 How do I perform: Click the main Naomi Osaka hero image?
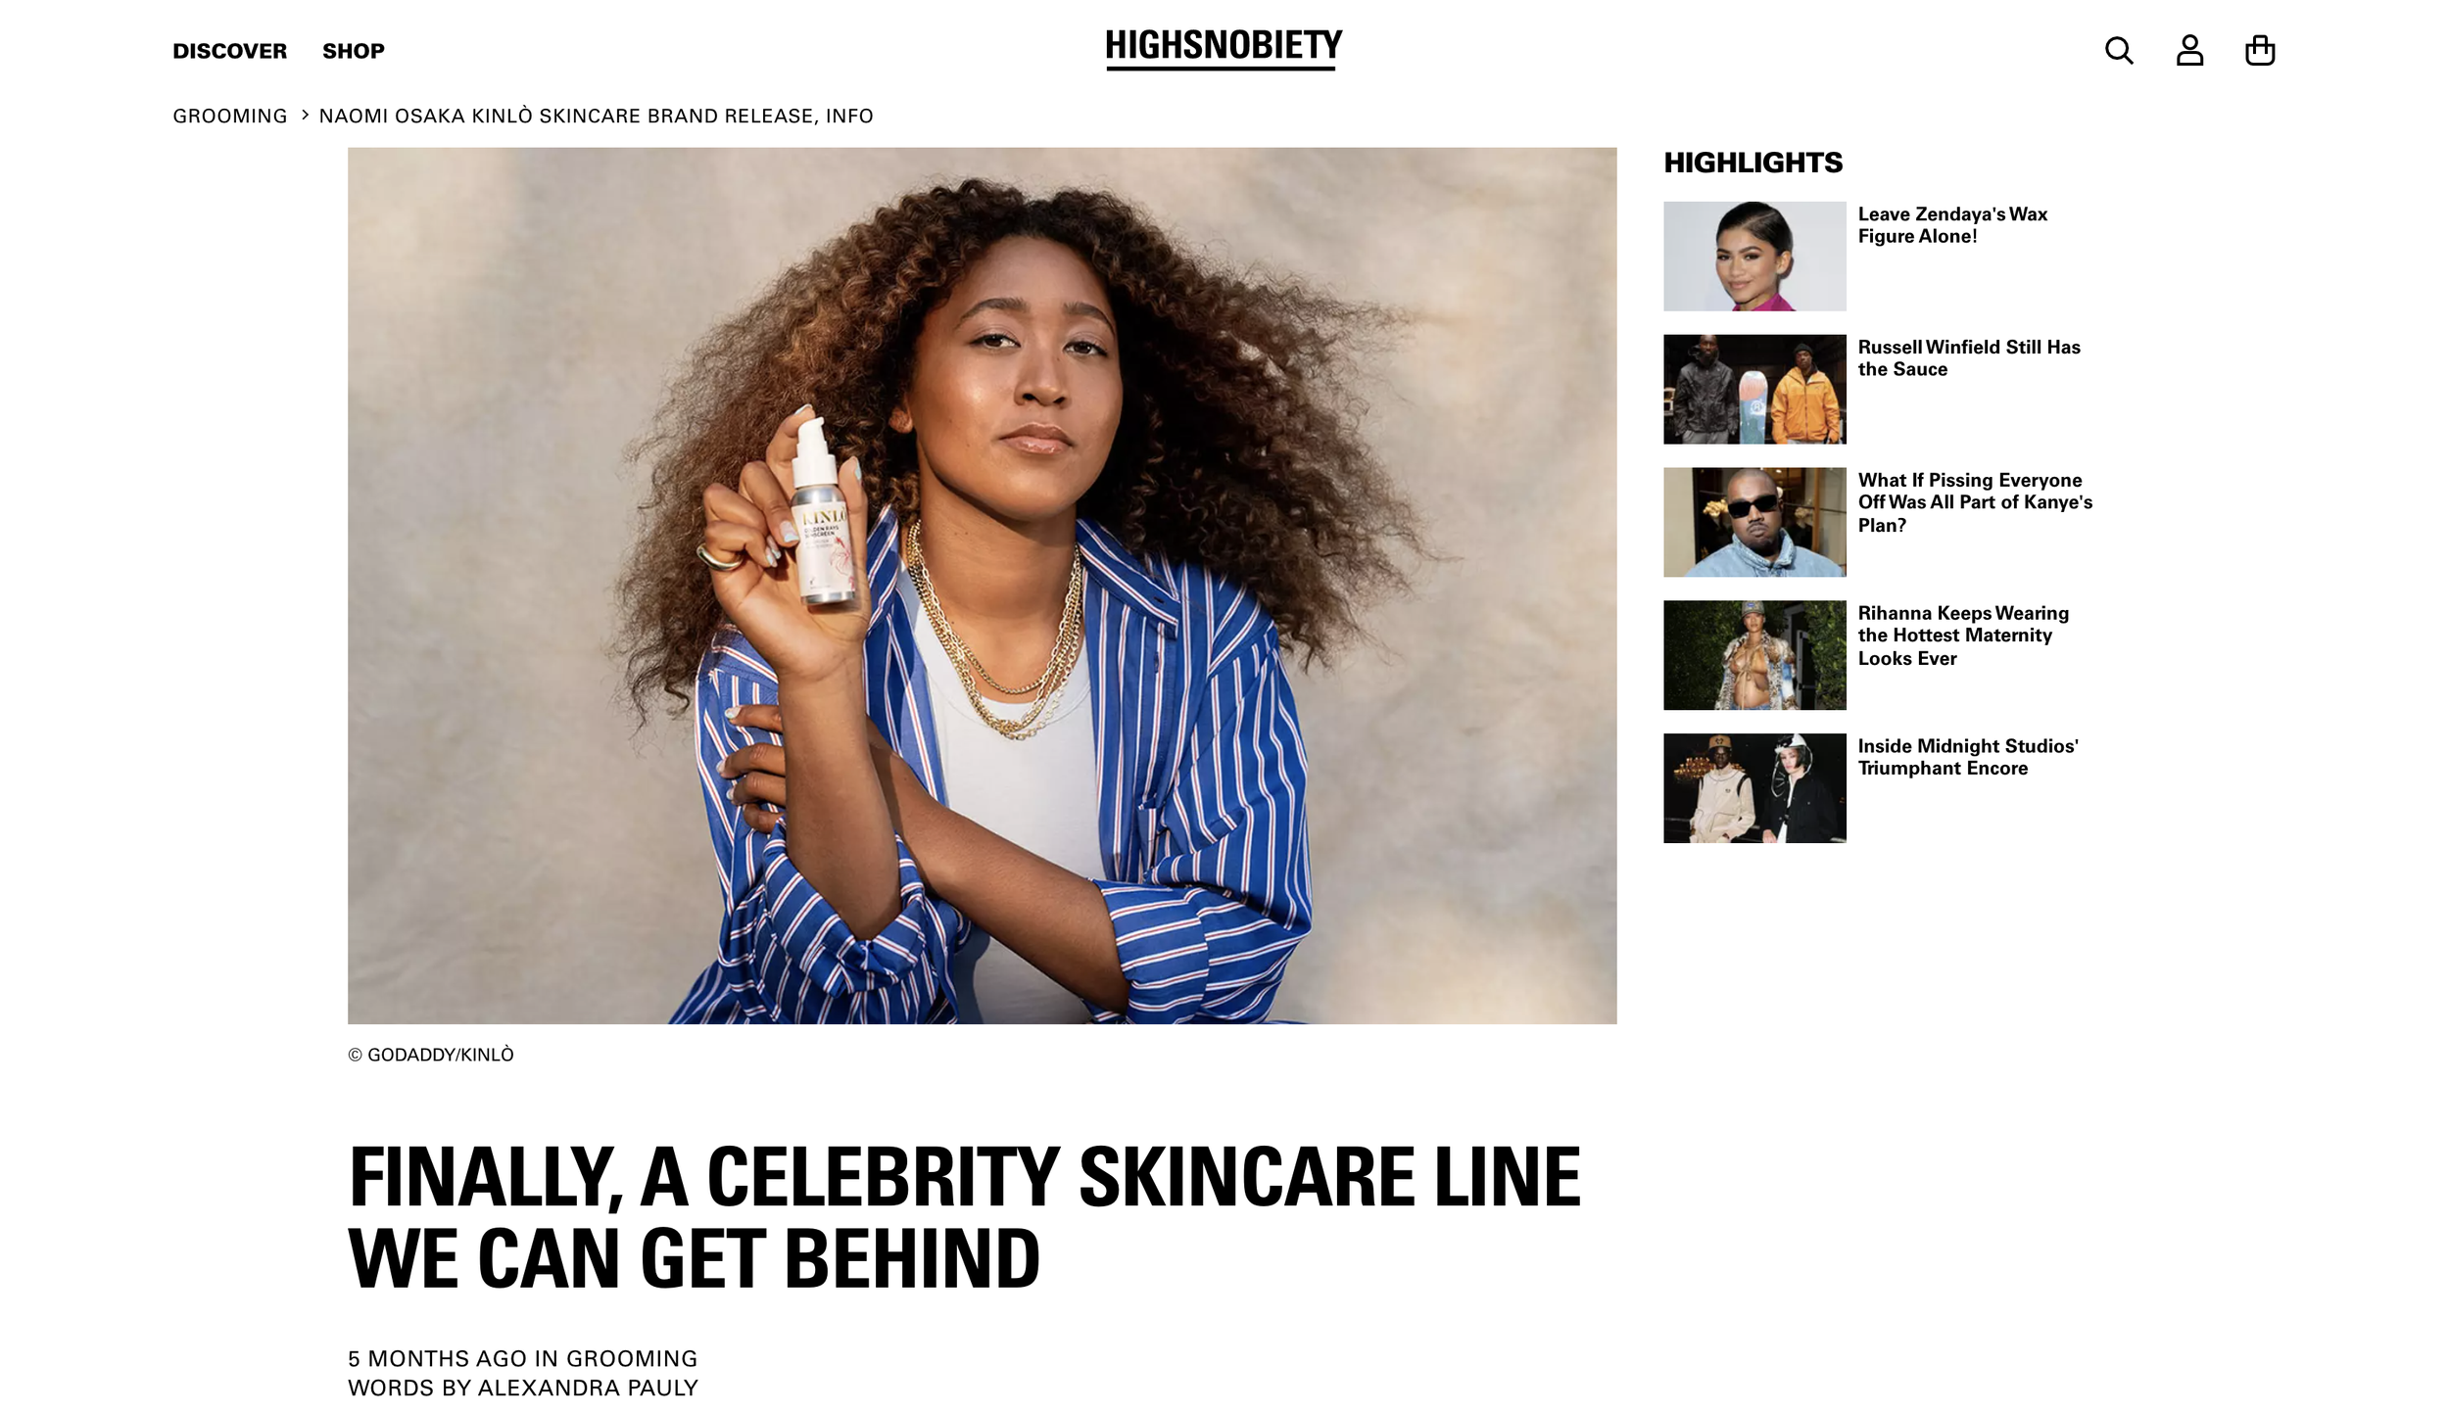(x=982, y=586)
